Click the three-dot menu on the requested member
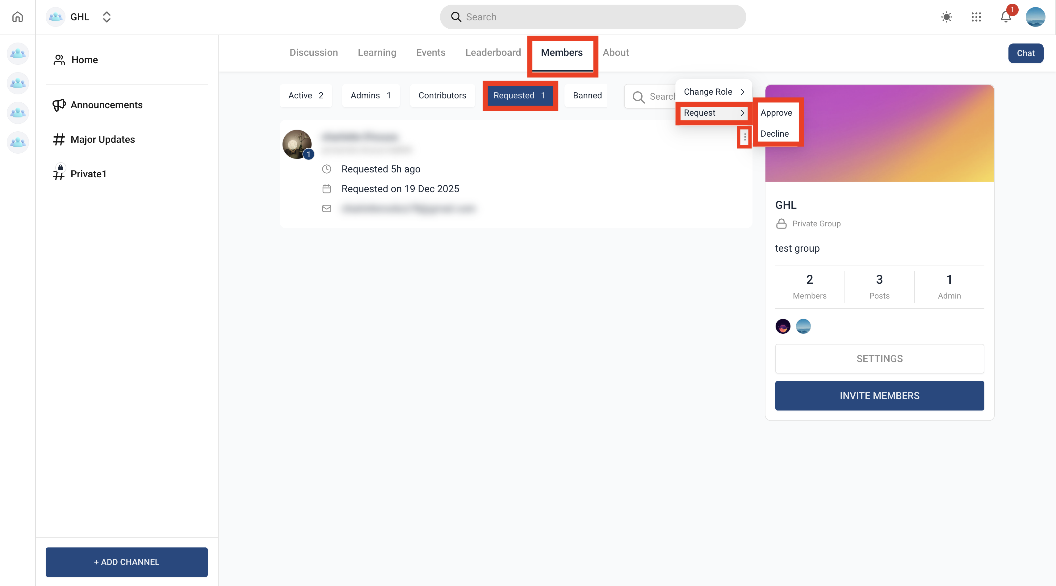The width and height of the screenshot is (1056, 586). (x=744, y=137)
